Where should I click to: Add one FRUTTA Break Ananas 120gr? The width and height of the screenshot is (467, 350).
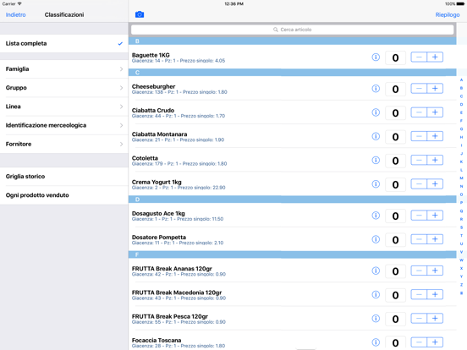coord(435,271)
